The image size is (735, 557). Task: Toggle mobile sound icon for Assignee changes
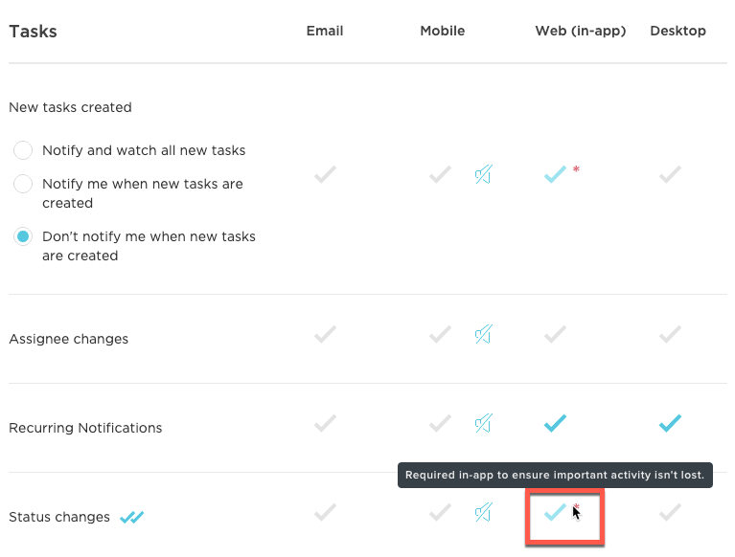[x=483, y=334]
